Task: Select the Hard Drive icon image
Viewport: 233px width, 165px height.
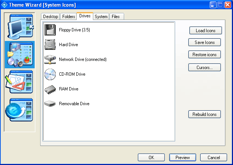Action: pyautogui.click(x=50, y=45)
